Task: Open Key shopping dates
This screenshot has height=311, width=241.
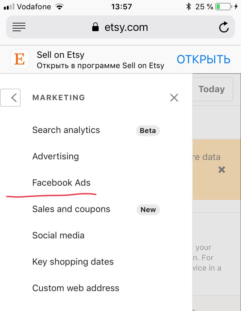Action: (x=73, y=262)
